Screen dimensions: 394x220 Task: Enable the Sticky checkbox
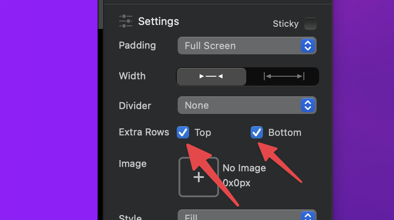(310, 24)
